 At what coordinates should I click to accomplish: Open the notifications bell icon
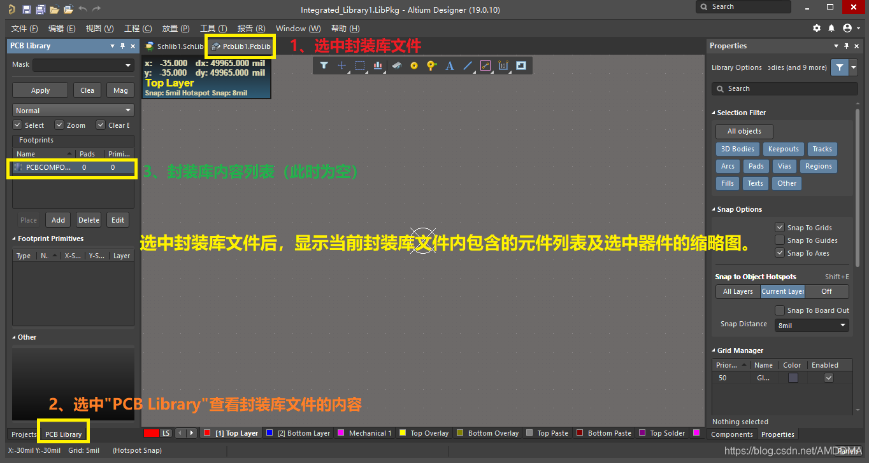[831, 29]
